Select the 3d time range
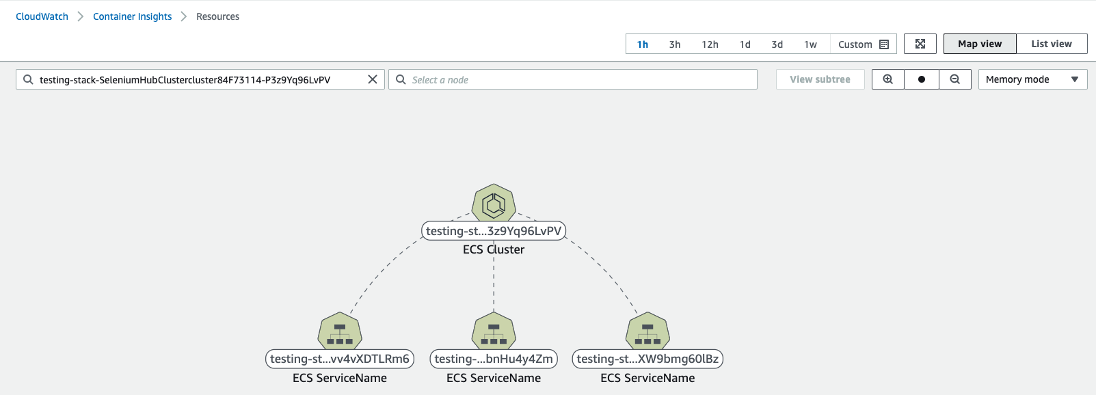The height and width of the screenshot is (395, 1096). tap(777, 44)
